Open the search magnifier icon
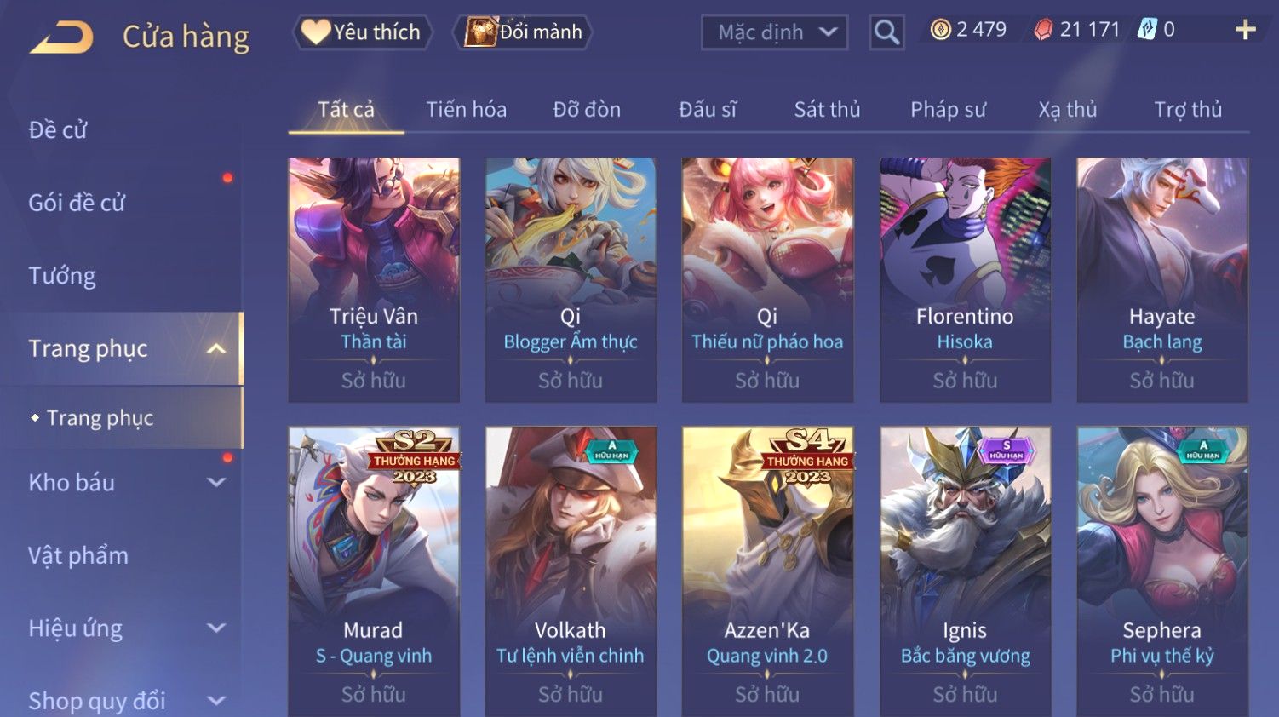The width and height of the screenshot is (1279, 717). click(886, 32)
